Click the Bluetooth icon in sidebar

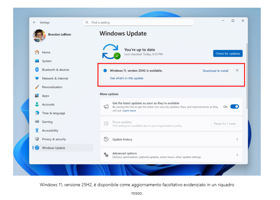click(x=37, y=70)
